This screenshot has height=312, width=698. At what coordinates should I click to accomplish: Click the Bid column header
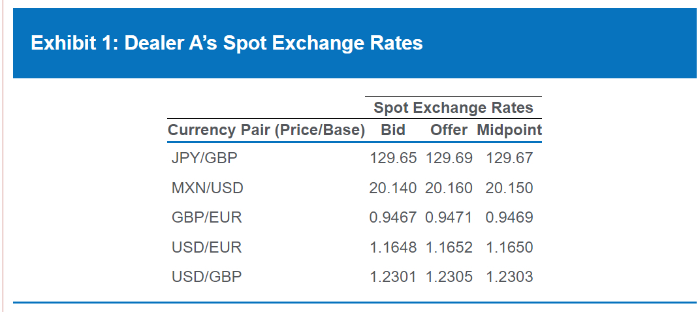393,130
